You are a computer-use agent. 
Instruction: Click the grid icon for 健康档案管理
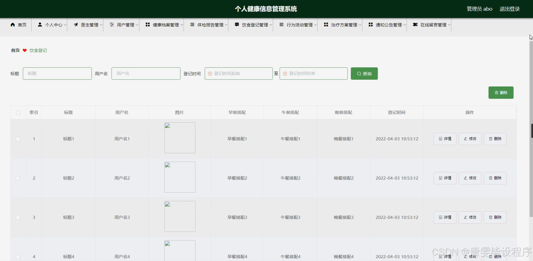(148, 25)
